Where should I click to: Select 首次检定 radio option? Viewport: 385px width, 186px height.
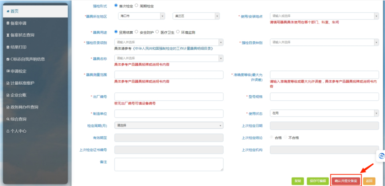tap(116, 5)
